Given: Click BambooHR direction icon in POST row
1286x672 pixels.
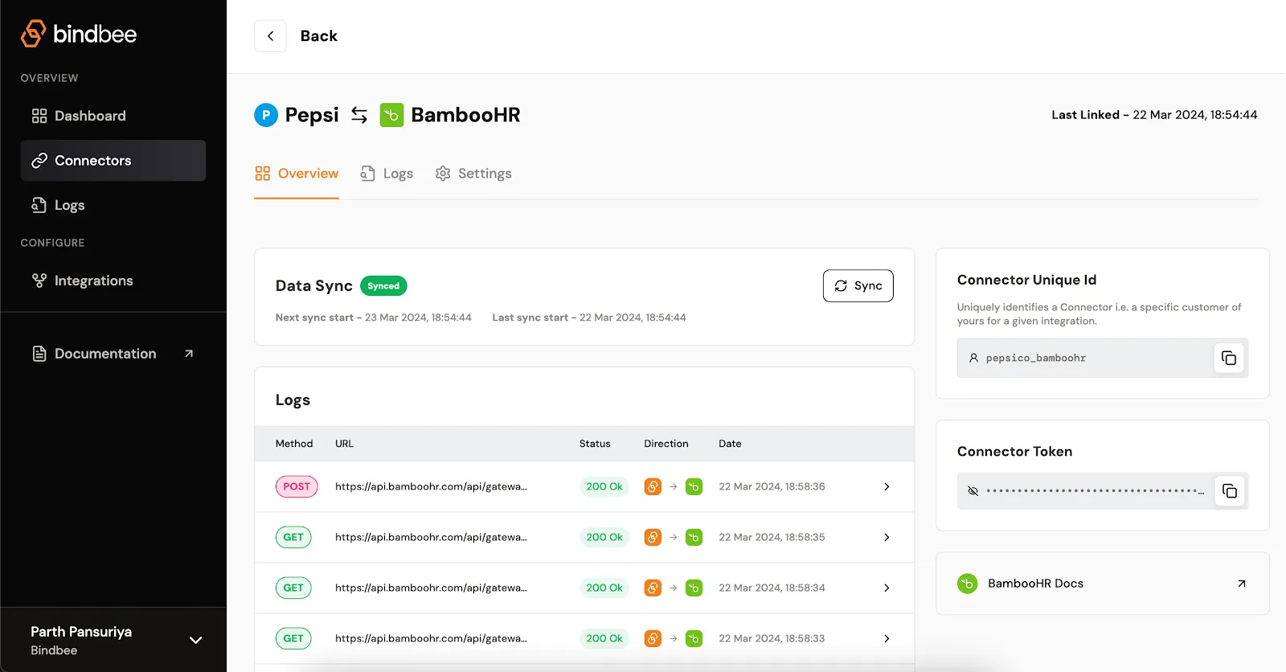Looking at the screenshot, I should click(x=694, y=486).
